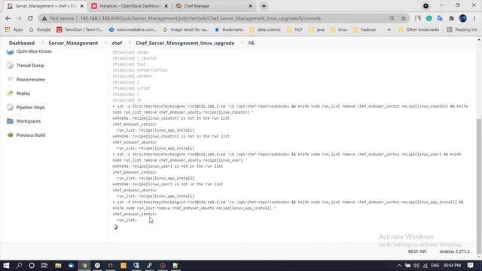This screenshot has width=482, height=271.
Task: Go to Dashboard breadcrumb
Action: coord(22,43)
